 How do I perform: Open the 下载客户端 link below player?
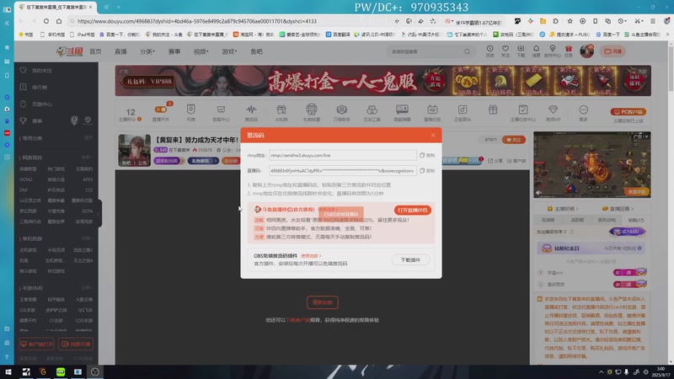[x=298, y=320]
